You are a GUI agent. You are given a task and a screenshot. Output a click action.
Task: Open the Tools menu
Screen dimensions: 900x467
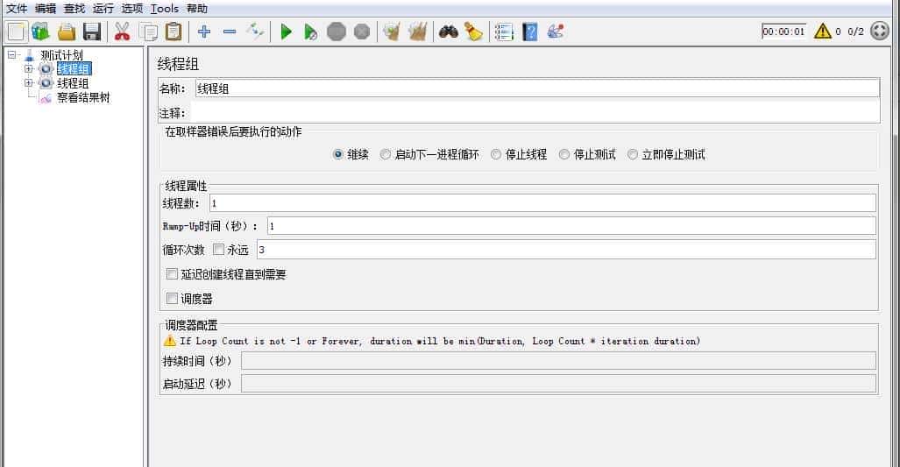point(165,9)
